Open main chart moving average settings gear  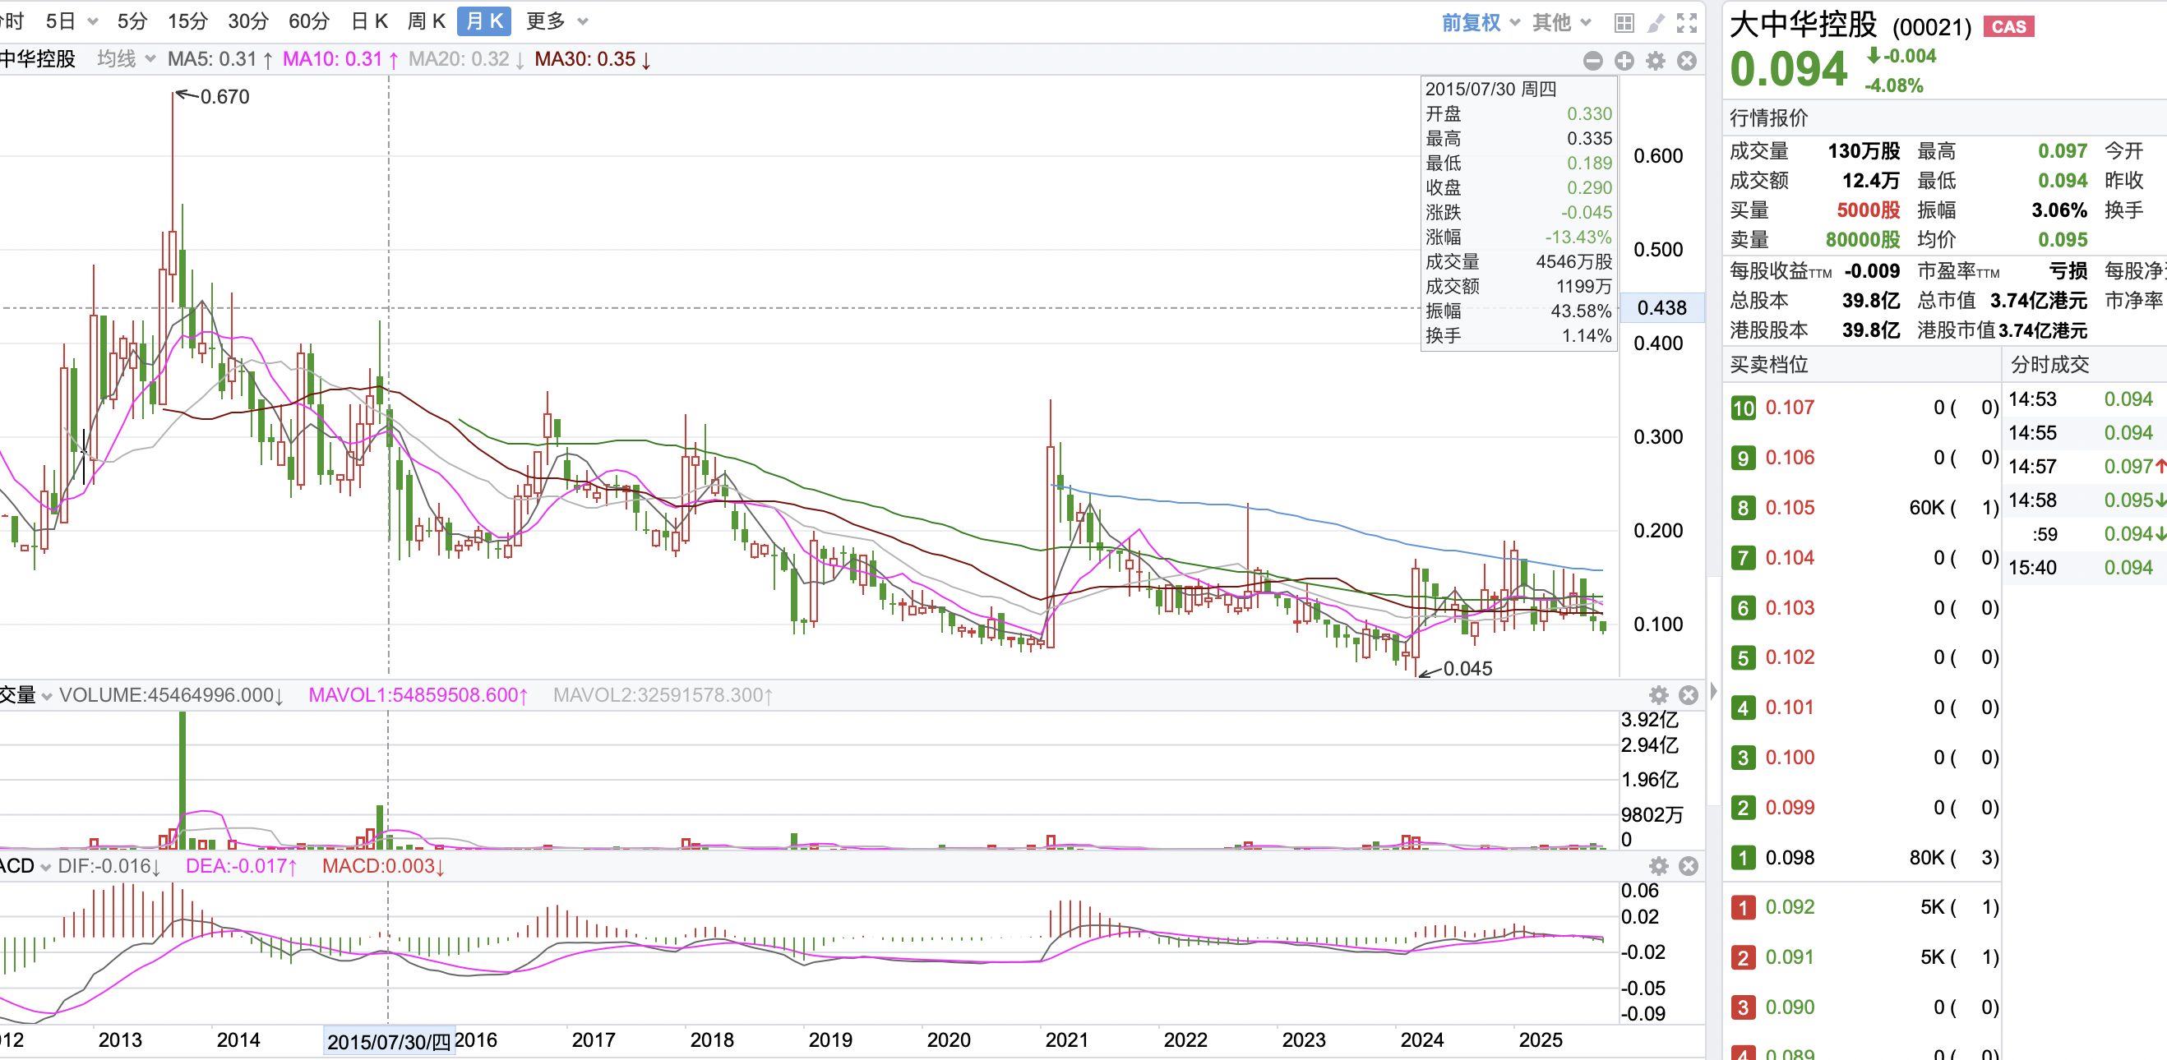coord(1656,61)
